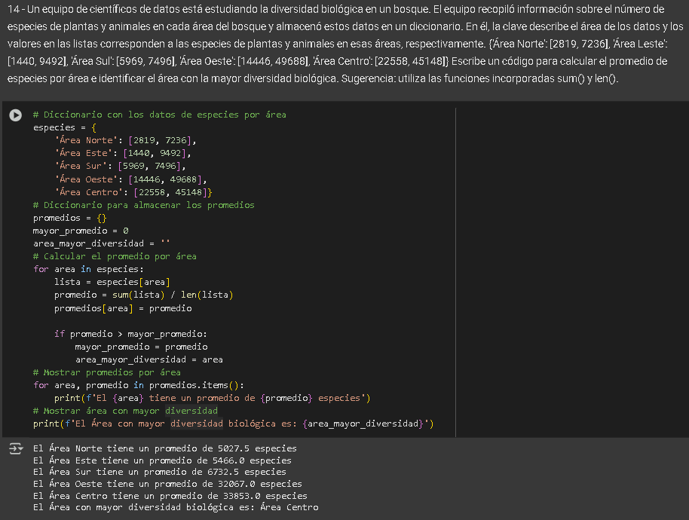
Task: Click the line 'promedio = sum(lista) / len(lista)'
Action: [x=144, y=294]
